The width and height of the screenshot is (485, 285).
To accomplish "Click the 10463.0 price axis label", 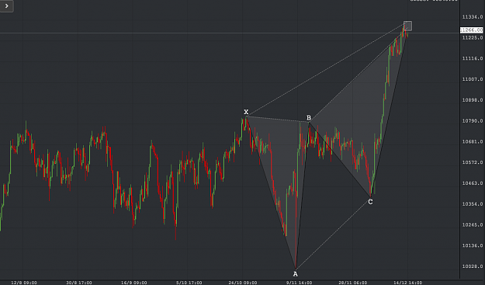I will [x=473, y=183].
